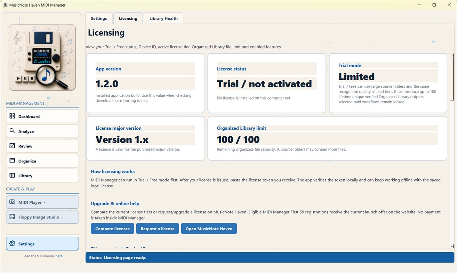Image resolution: width=457 pixels, height=273 pixels.
Task: Click the 'License major version' card title
Action: (119, 128)
